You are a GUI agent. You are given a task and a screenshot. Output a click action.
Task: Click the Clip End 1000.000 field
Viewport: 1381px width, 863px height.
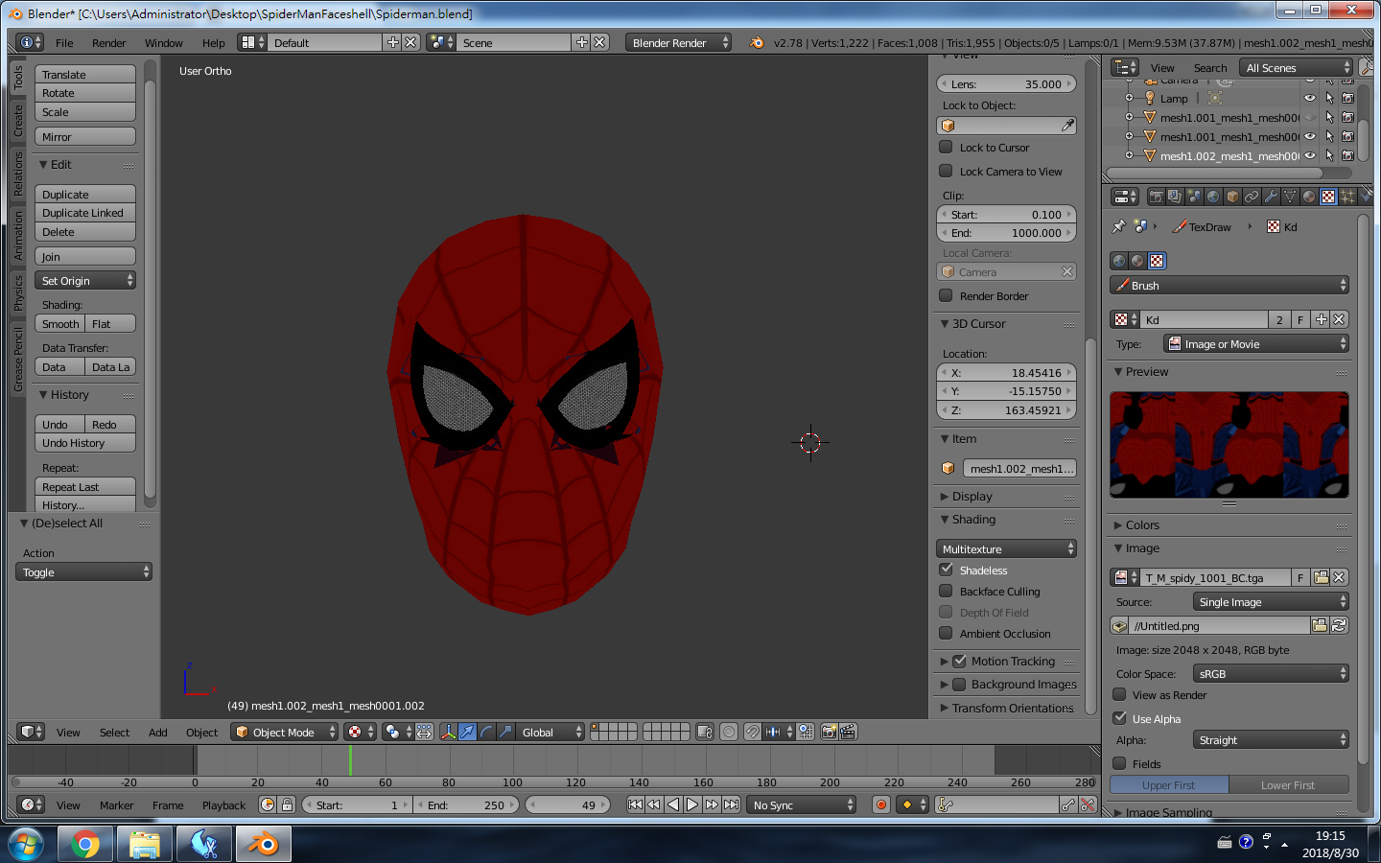(x=1006, y=232)
